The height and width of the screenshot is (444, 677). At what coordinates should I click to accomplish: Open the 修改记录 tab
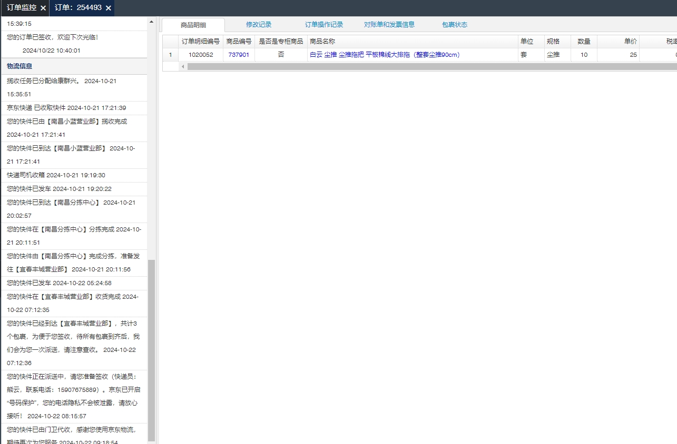click(x=259, y=25)
